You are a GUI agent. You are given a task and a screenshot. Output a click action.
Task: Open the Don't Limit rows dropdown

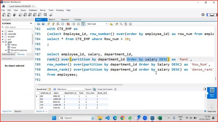(97, 24)
